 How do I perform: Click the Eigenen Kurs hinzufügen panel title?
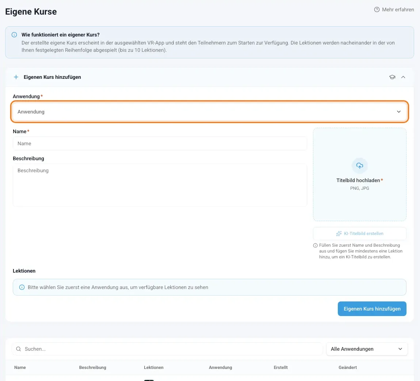tap(52, 77)
